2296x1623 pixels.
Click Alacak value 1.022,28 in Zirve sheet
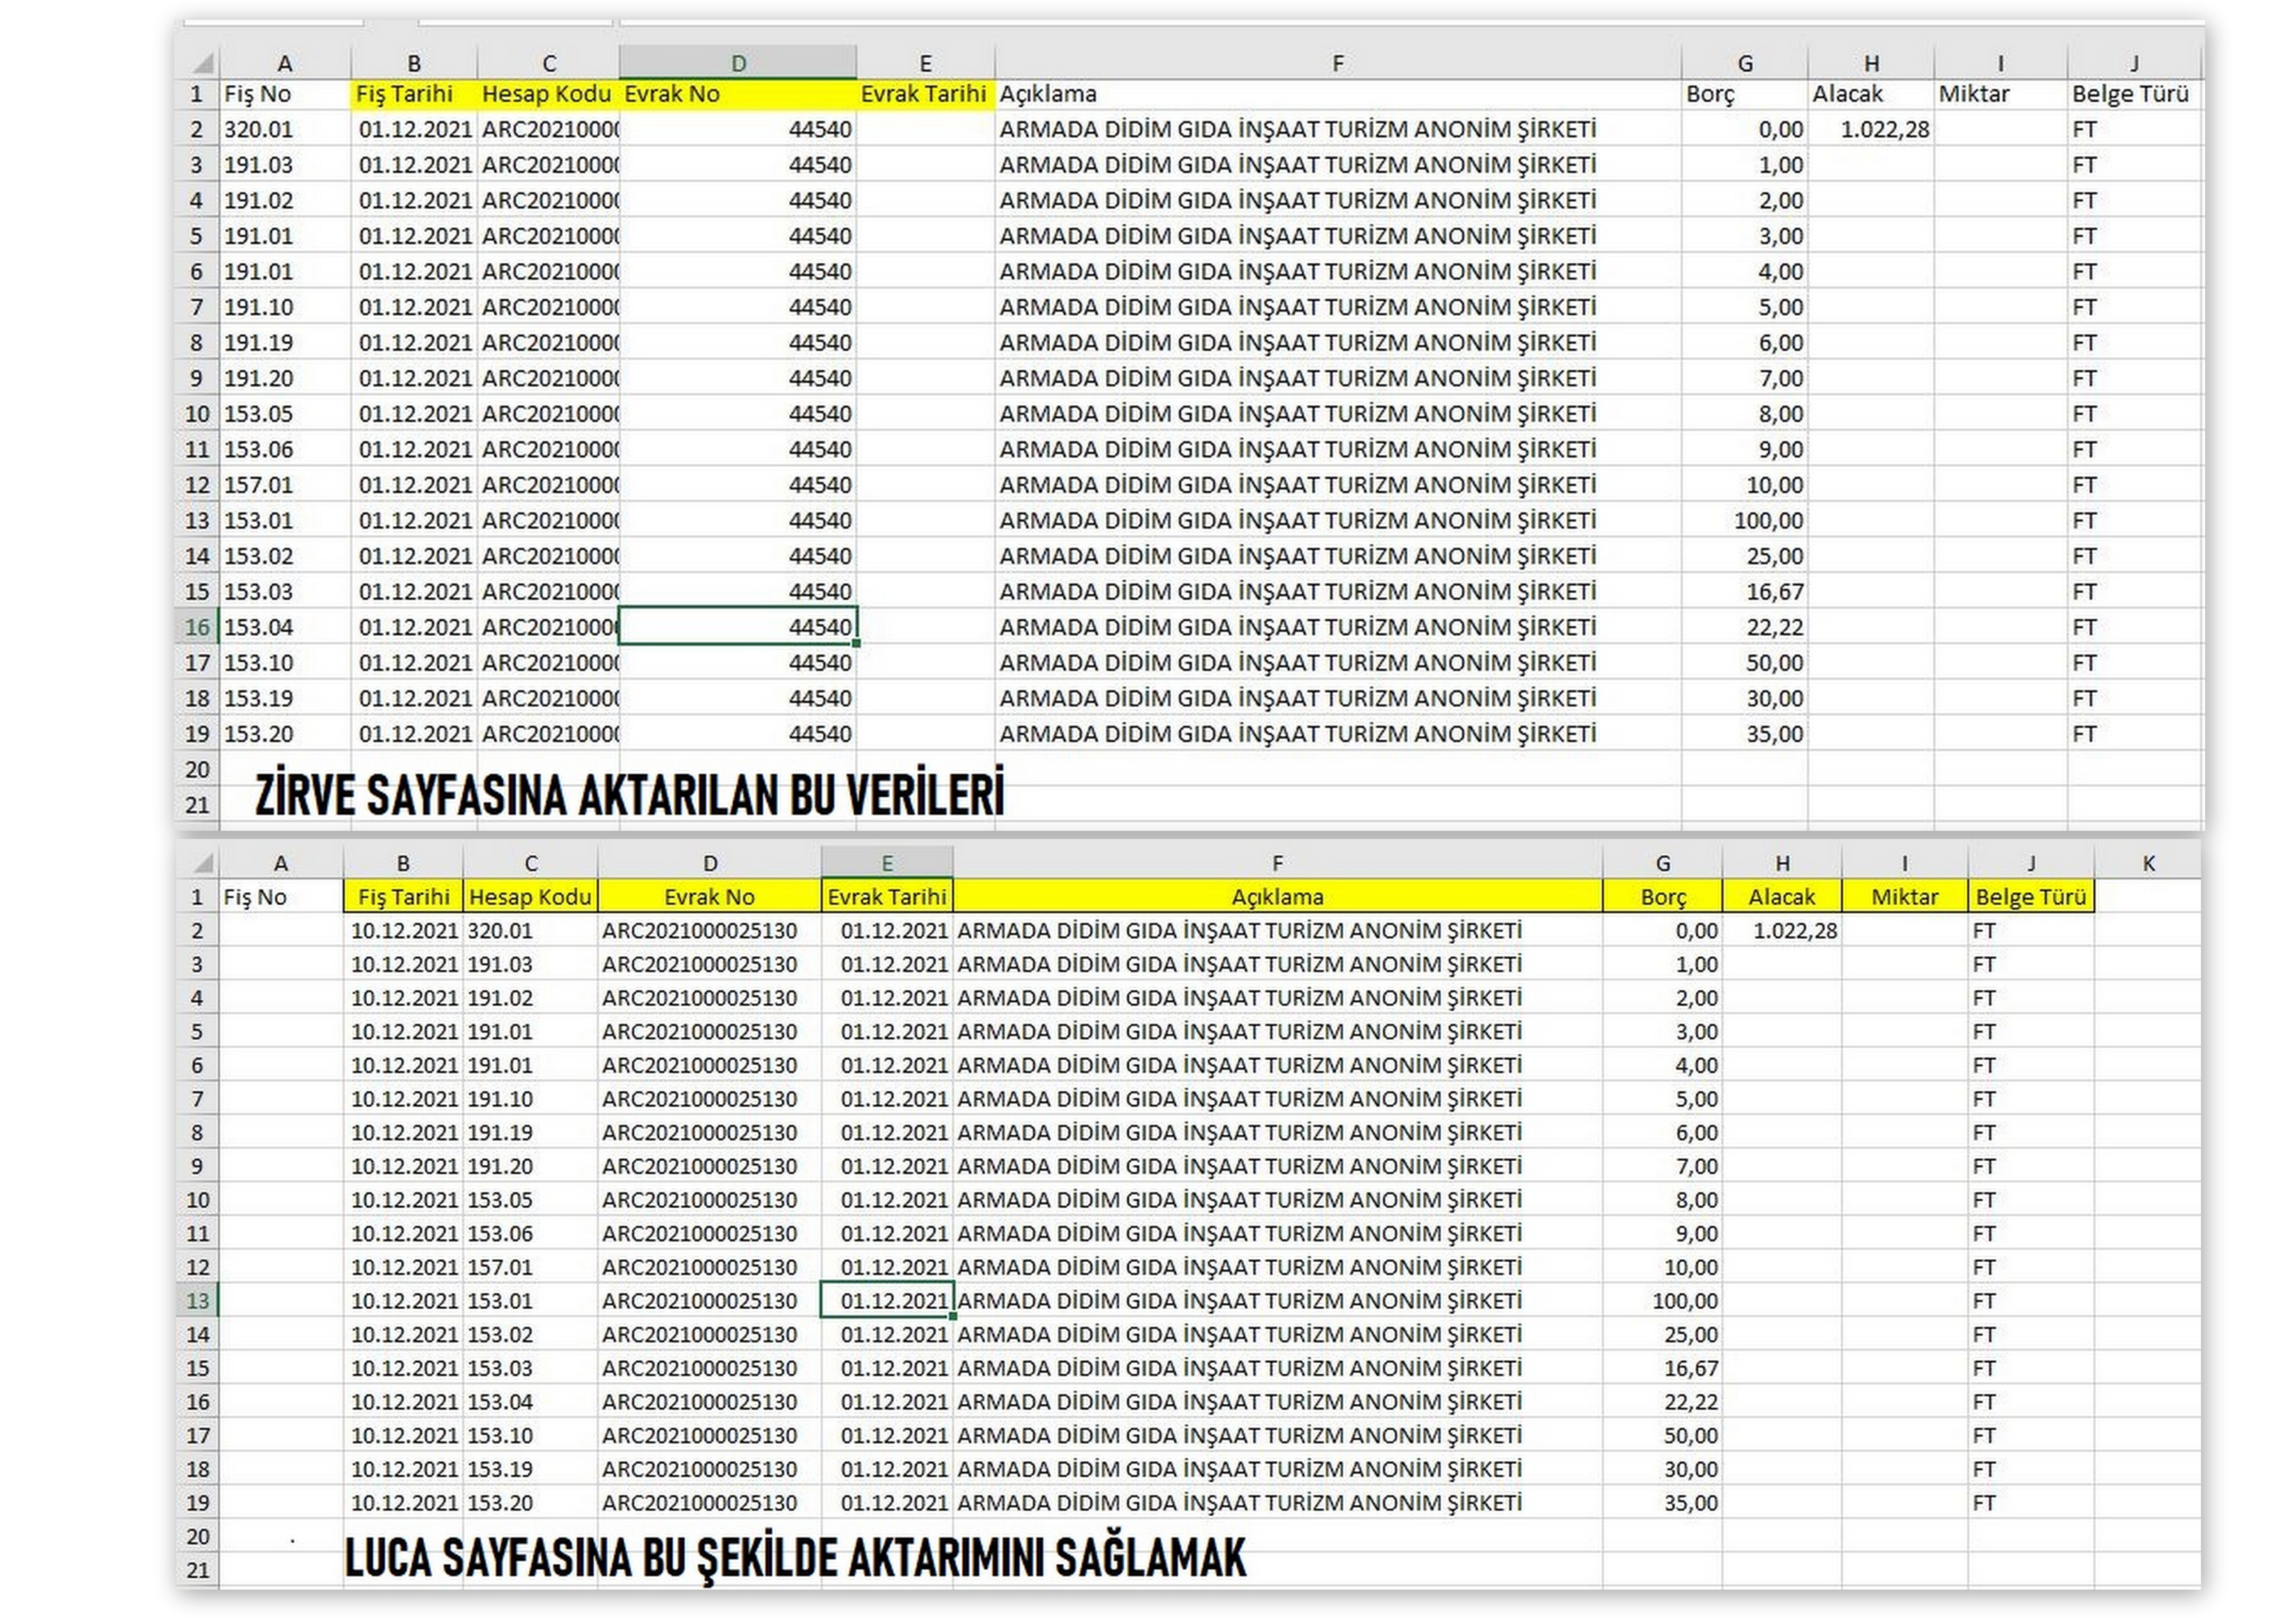coord(1871,129)
